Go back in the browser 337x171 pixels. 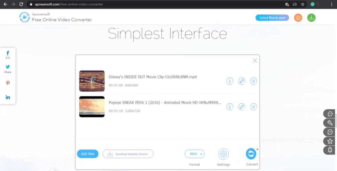point(5,4)
